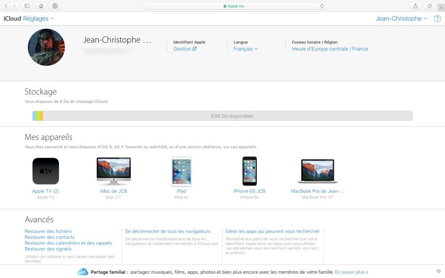Open the Réglages app switcher dropdown

(38, 19)
